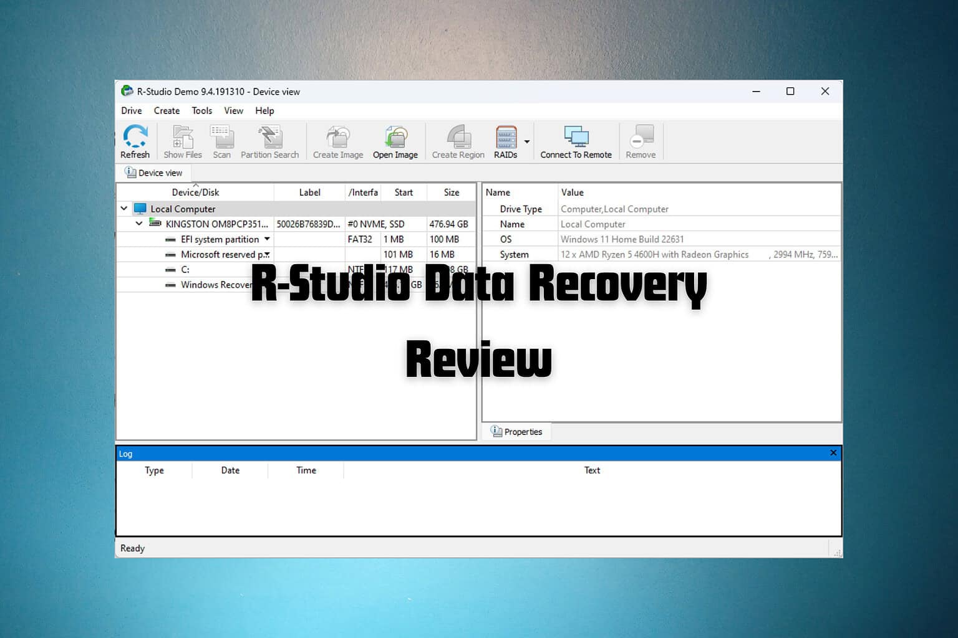Switch to the Device view tab

pyautogui.click(x=153, y=173)
